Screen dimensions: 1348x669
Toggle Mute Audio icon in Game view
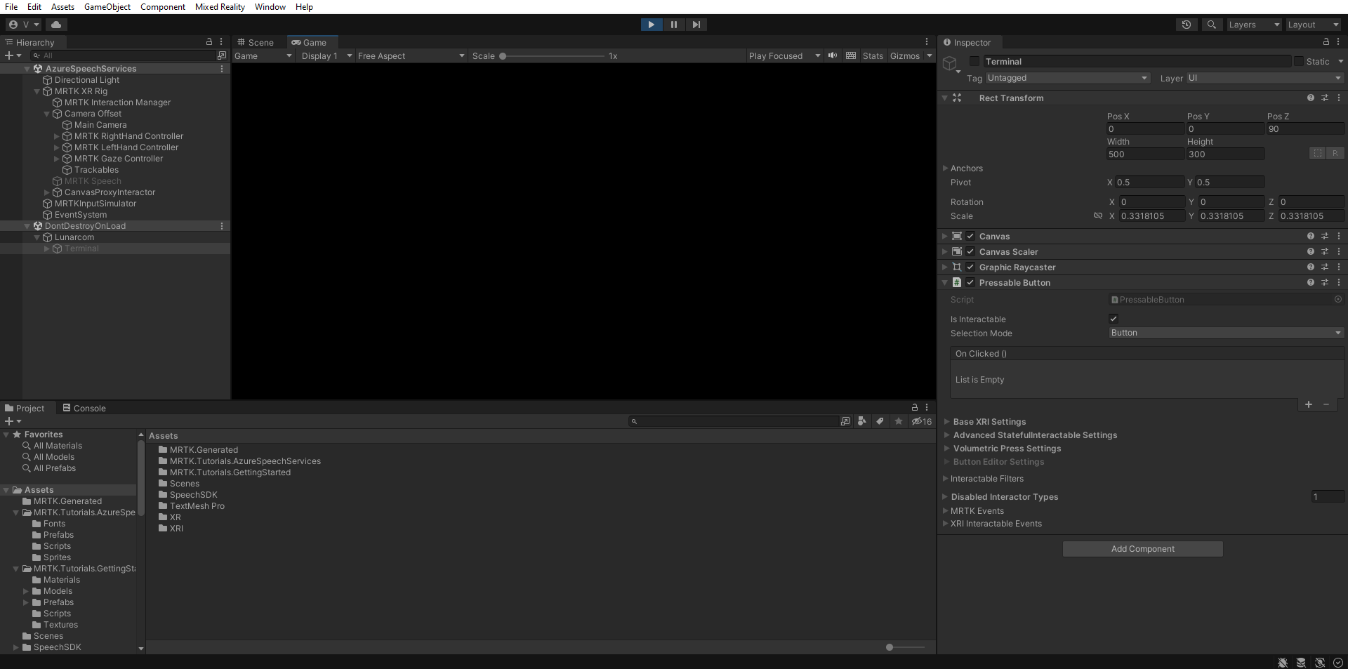click(x=833, y=55)
